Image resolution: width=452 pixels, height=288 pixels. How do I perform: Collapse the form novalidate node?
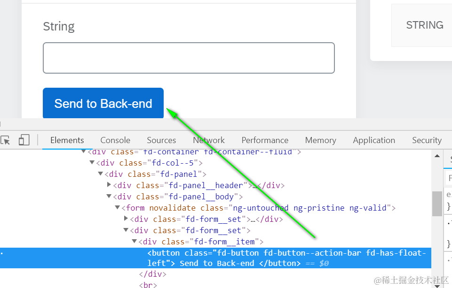pos(117,207)
